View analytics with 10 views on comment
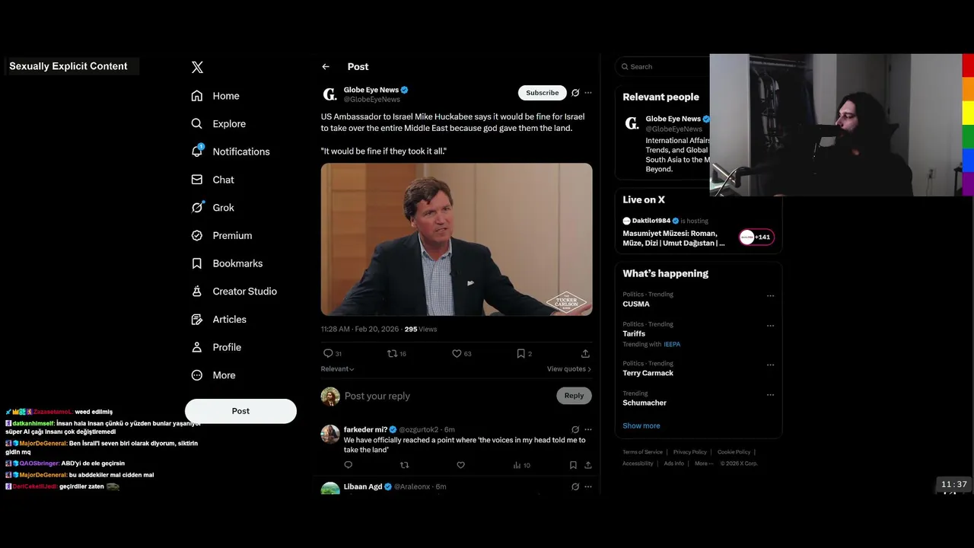 click(x=521, y=465)
